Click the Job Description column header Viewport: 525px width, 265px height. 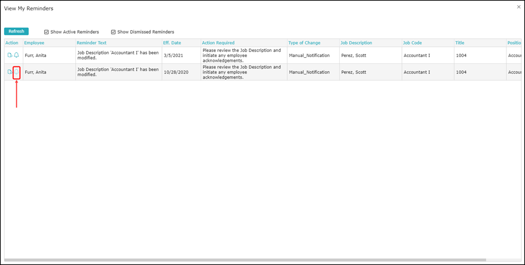point(356,43)
